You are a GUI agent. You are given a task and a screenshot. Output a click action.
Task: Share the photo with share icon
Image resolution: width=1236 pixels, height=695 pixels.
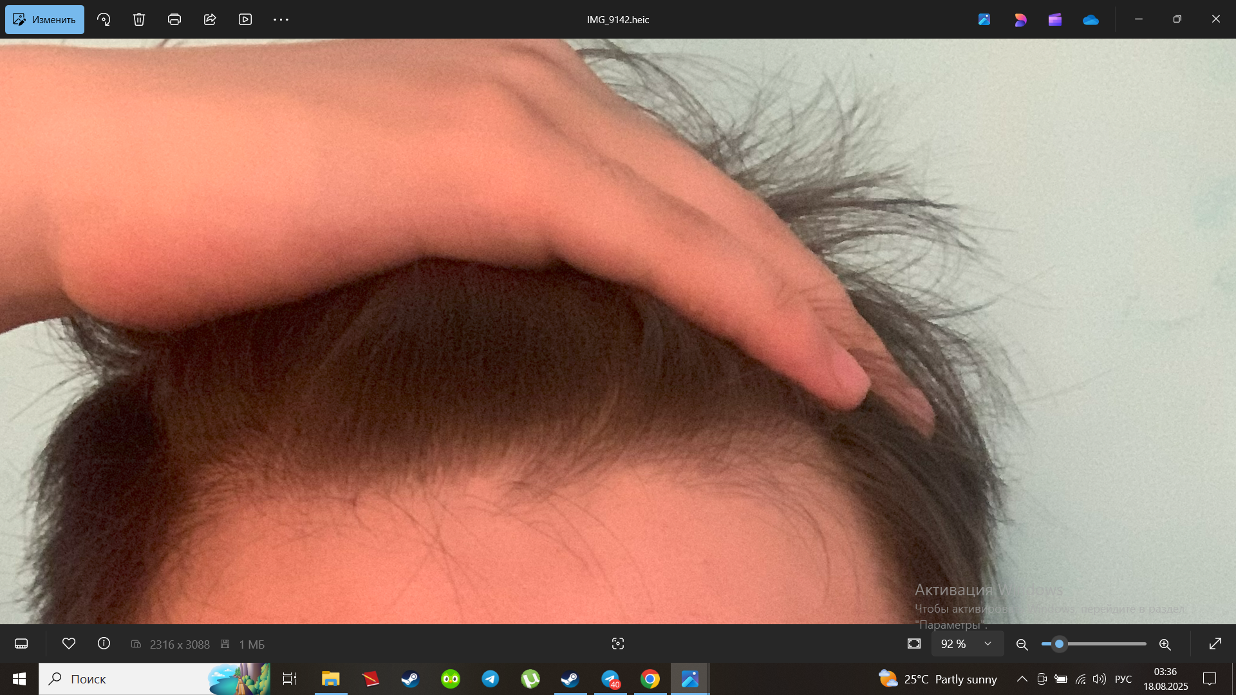tap(210, 19)
